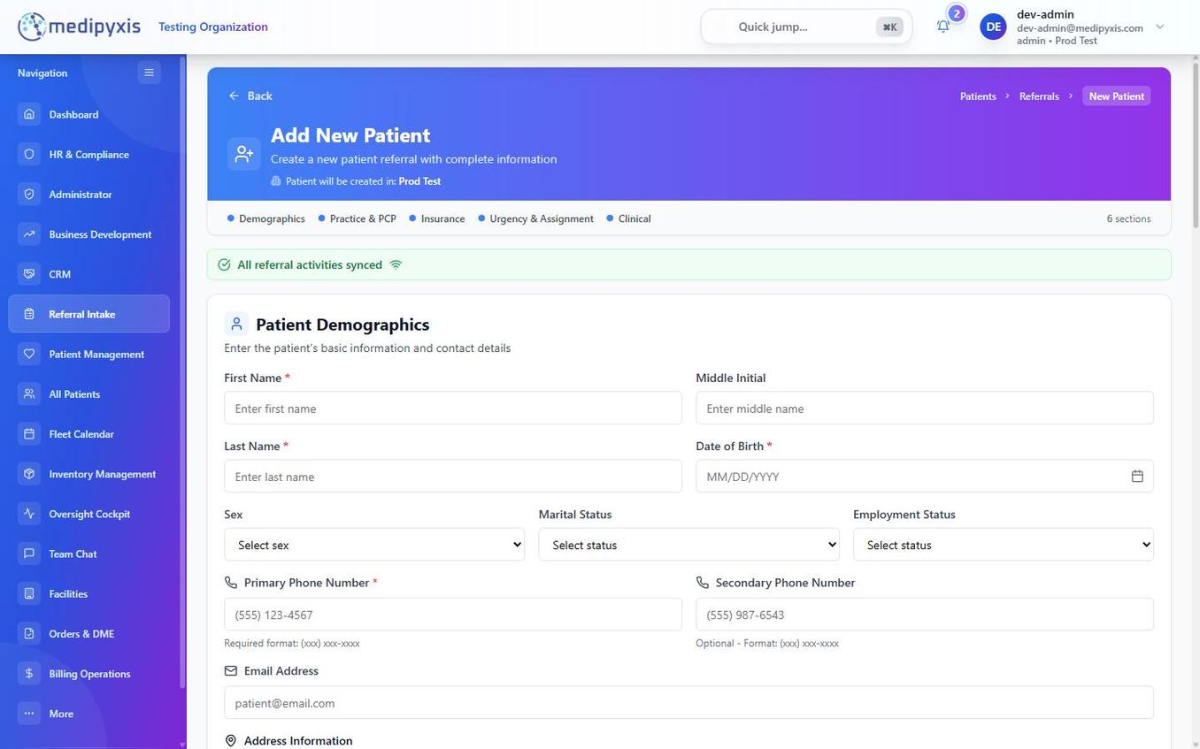Viewport: 1200px width, 749px height.
Task: Click the sidebar vertical scrollbar
Action: [x=182, y=371]
